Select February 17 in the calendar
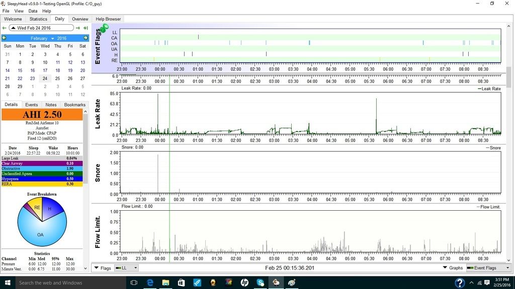 point(45,70)
